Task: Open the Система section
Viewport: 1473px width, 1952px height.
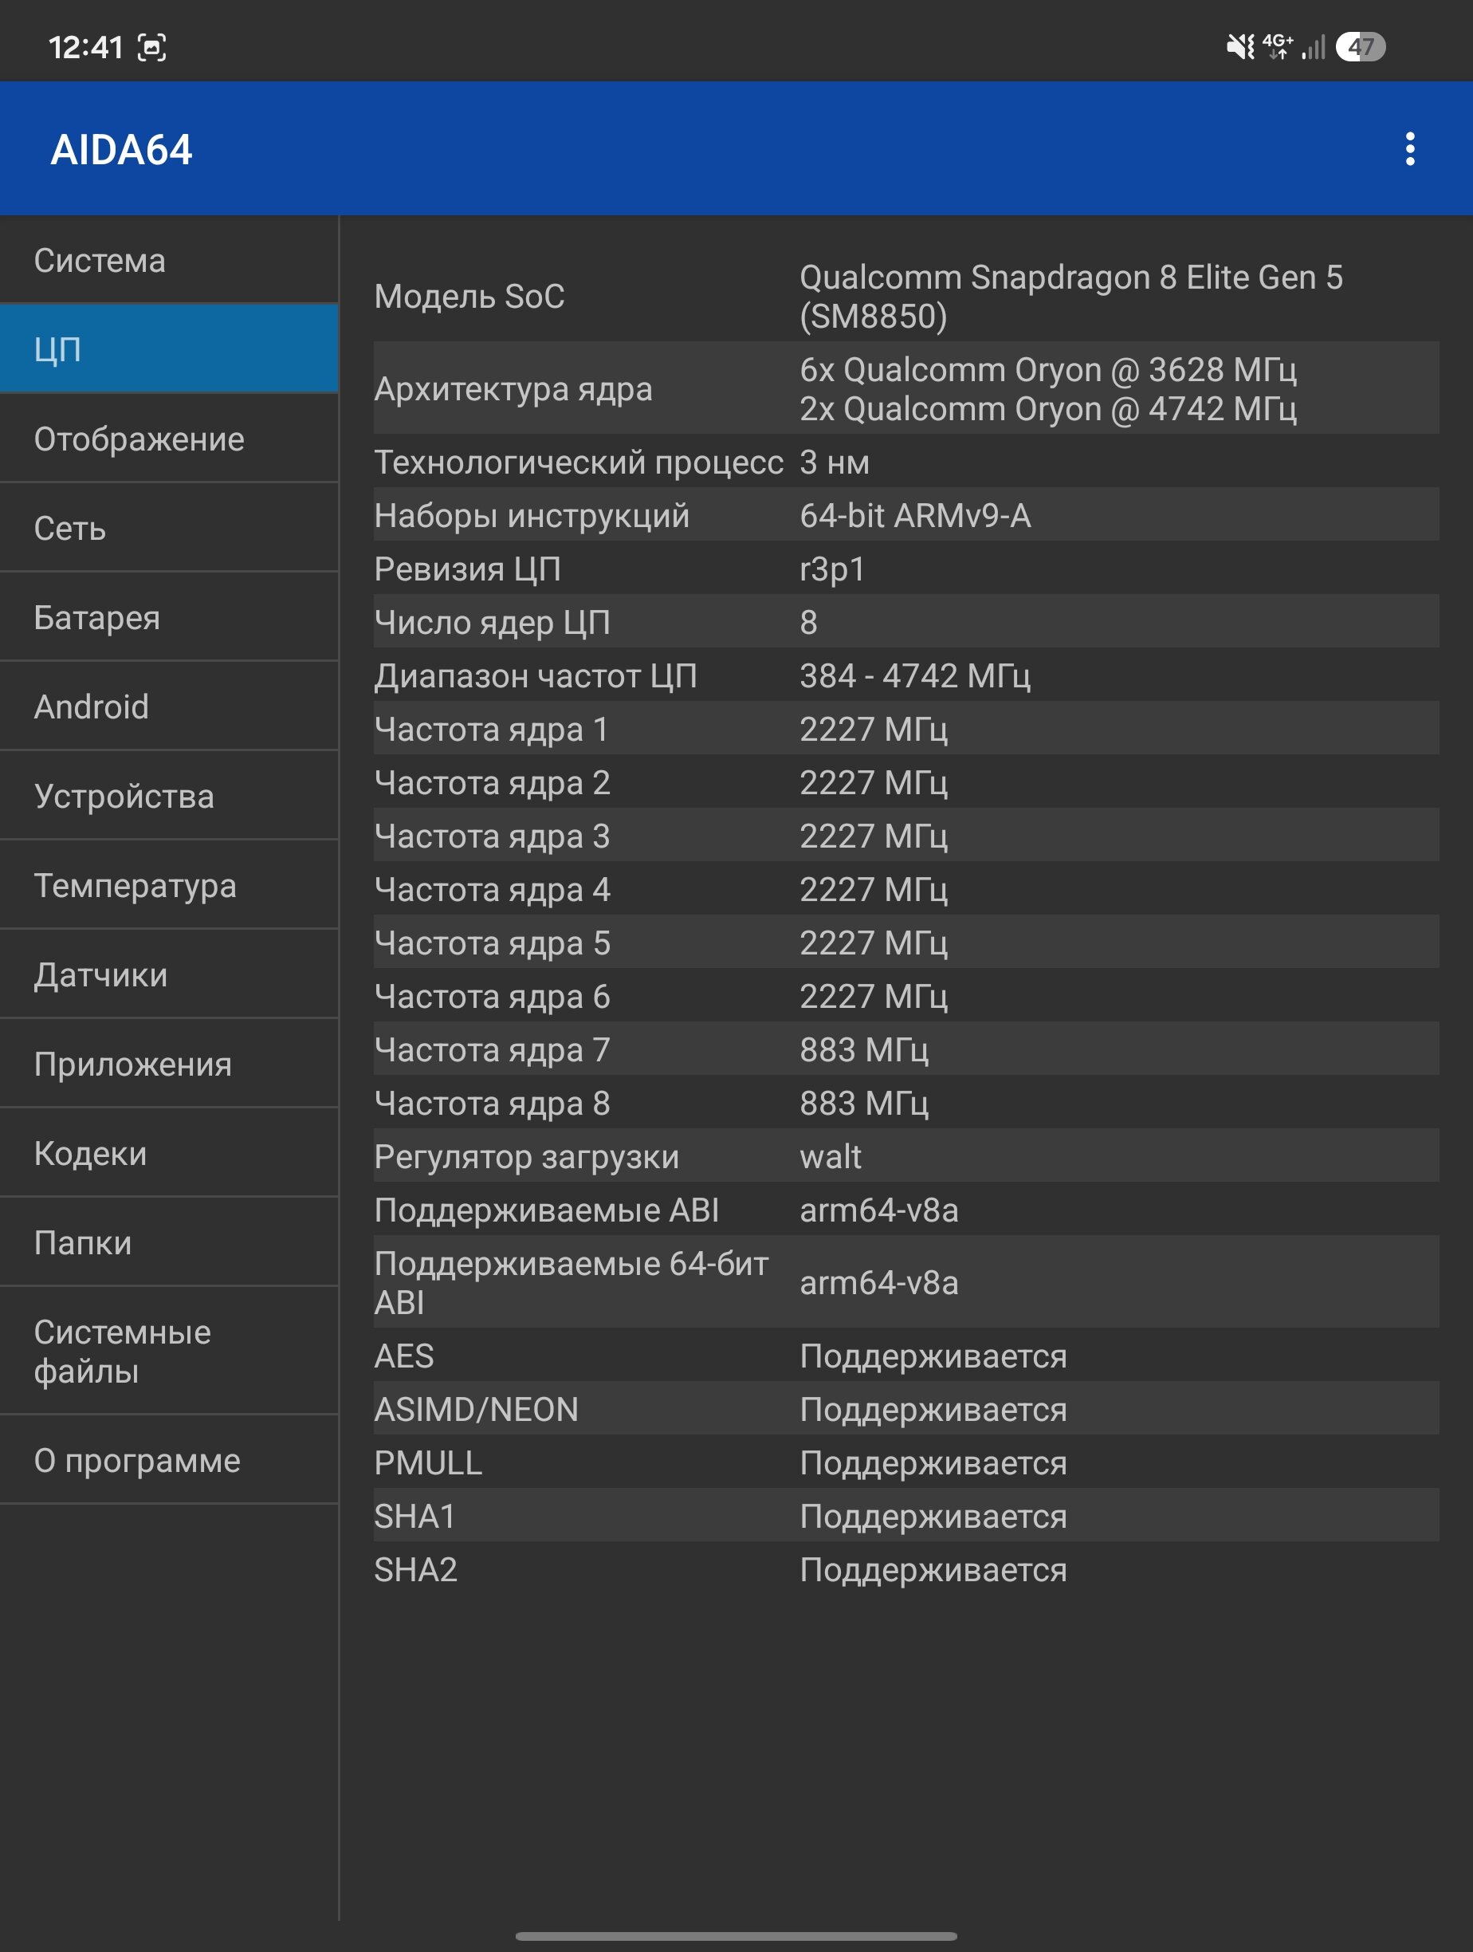Action: click(x=169, y=260)
